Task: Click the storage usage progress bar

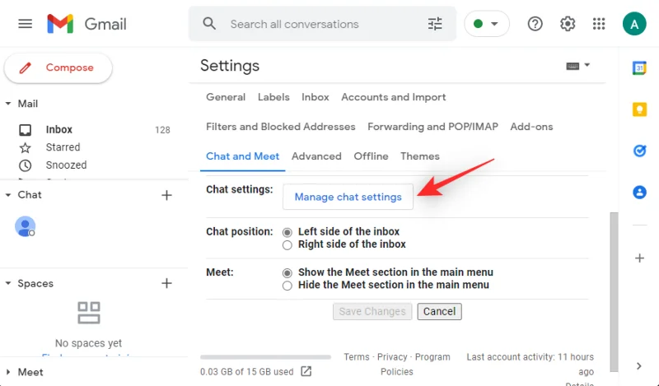Action: [x=265, y=357]
